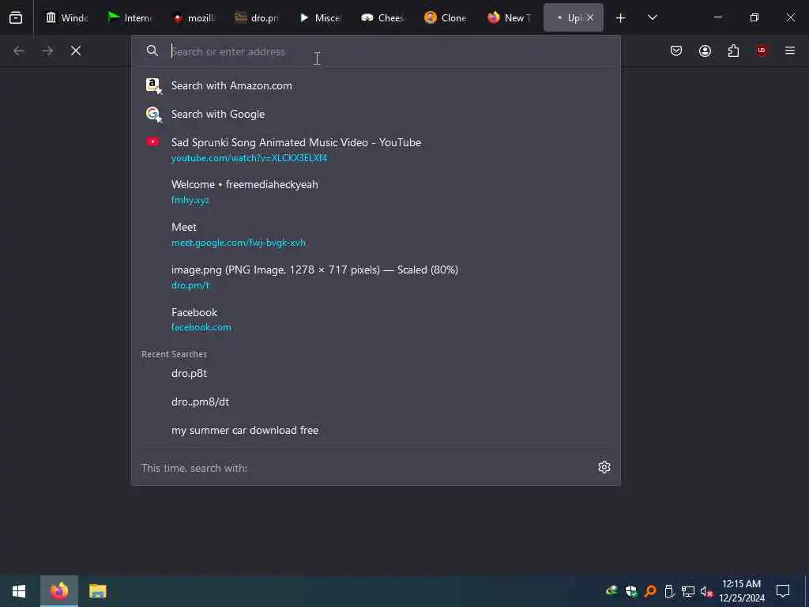Click the Firefox taskbar icon
This screenshot has width=809, height=607.
[x=59, y=591]
